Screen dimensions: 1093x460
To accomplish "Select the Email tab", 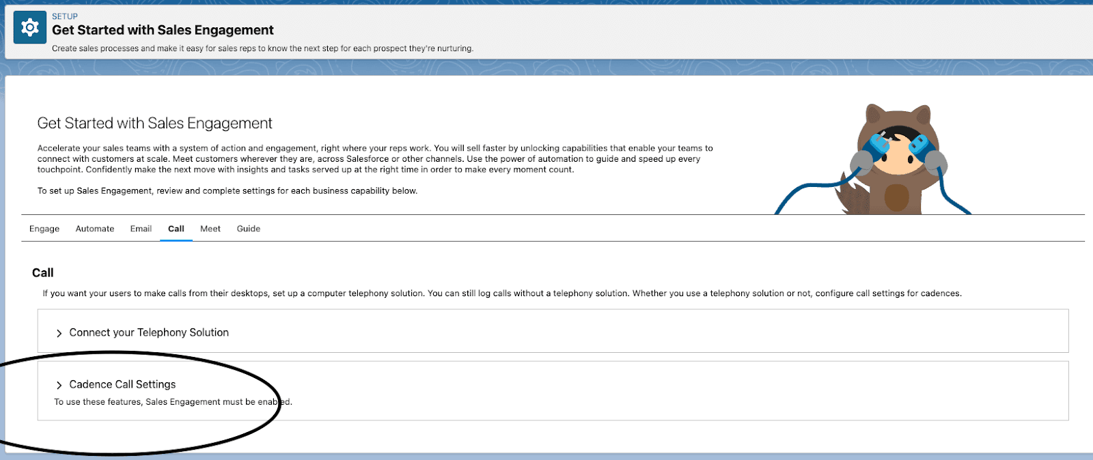I will coord(141,229).
